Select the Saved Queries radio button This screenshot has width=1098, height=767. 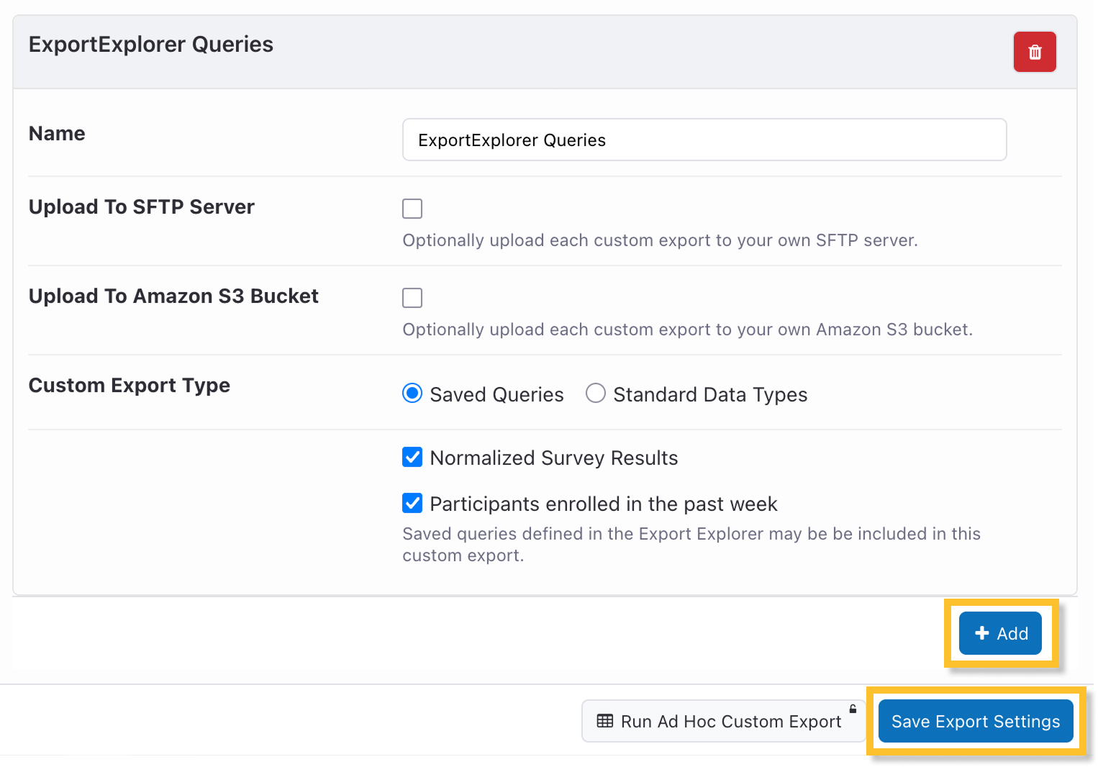(x=412, y=394)
